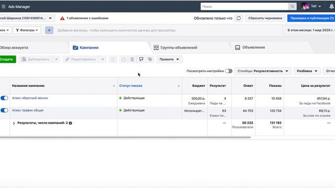This screenshot has height=188, width=335.
Task: Click the horizontal table scrollbar
Action: click(x=126, y=137)
